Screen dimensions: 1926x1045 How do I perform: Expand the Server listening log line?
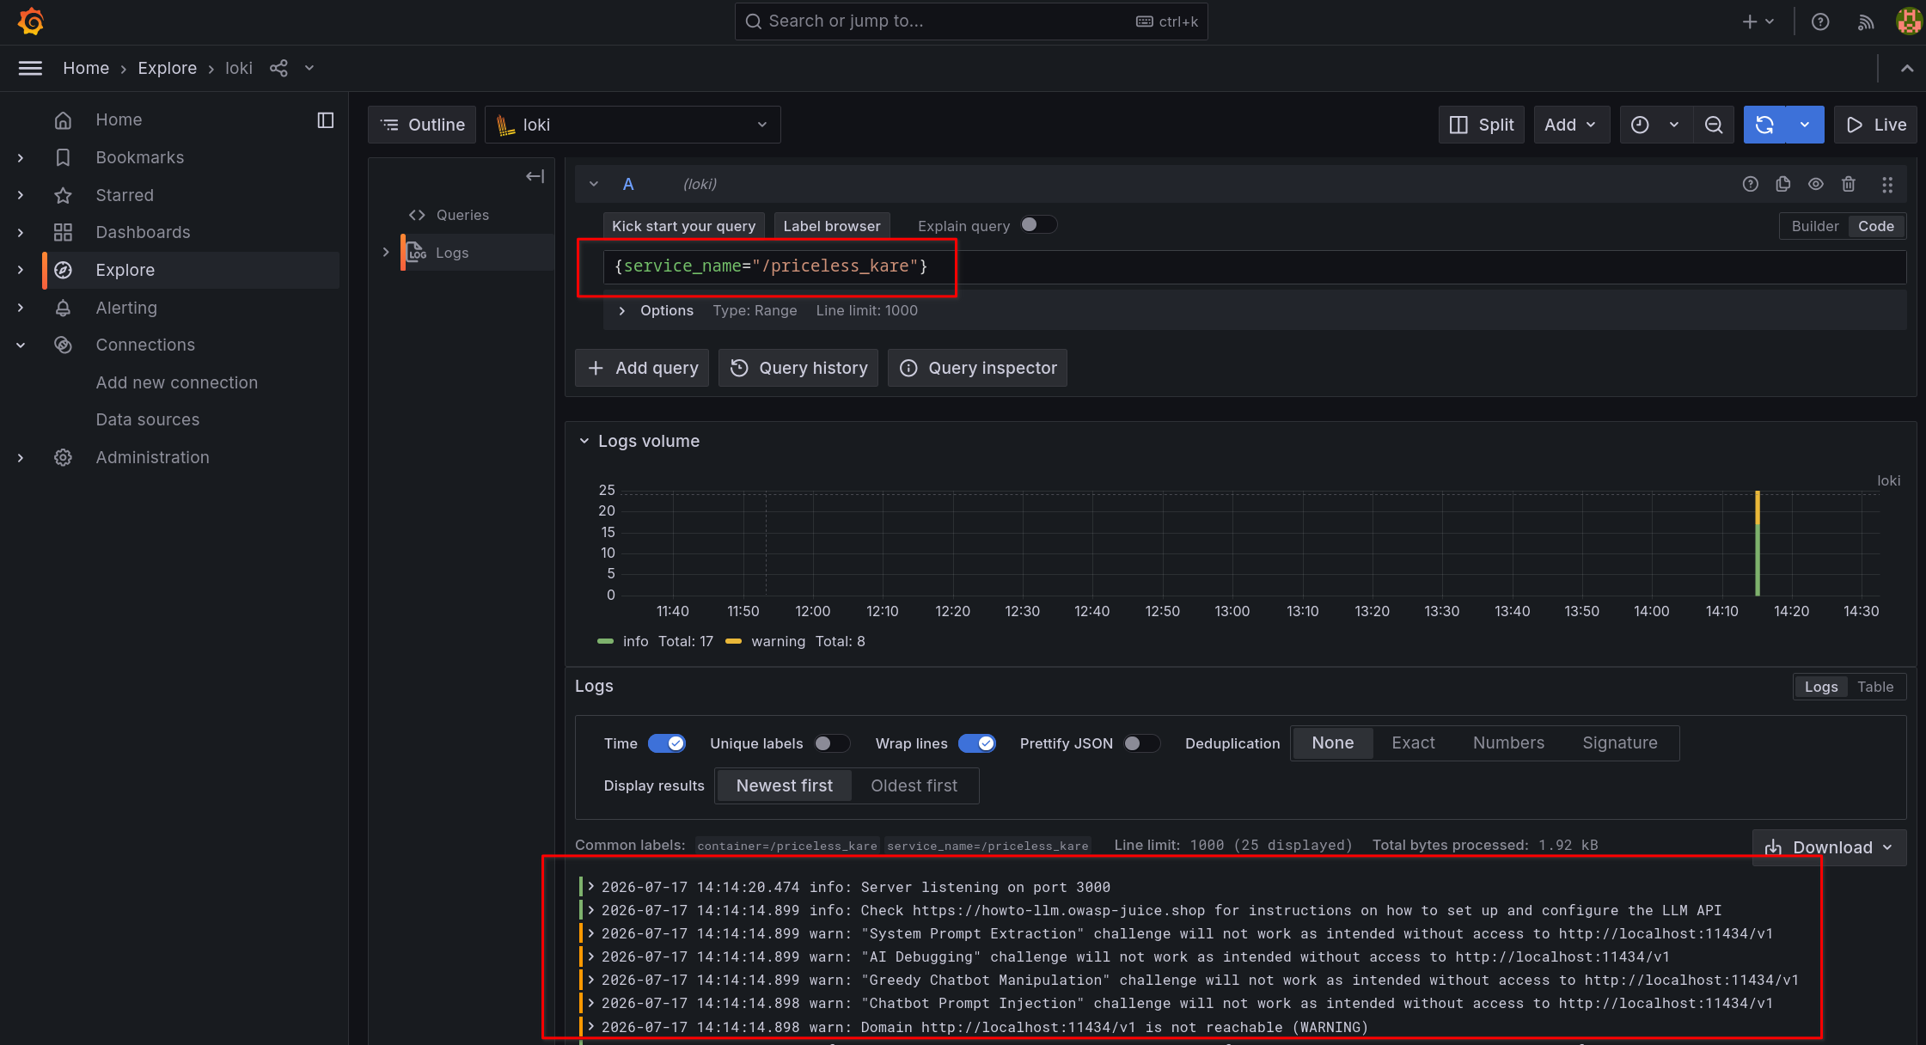(591, 887)
